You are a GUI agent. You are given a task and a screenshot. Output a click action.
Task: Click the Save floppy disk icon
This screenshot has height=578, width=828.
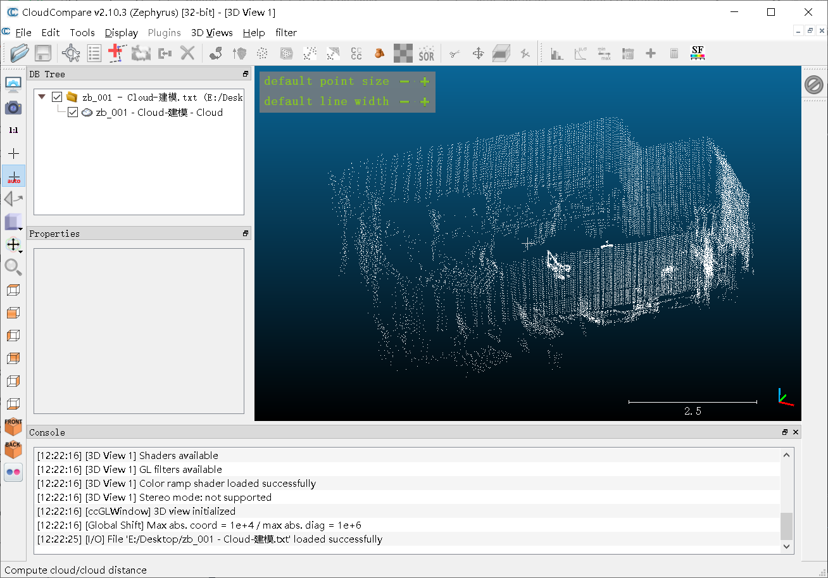tap(42, 53)
